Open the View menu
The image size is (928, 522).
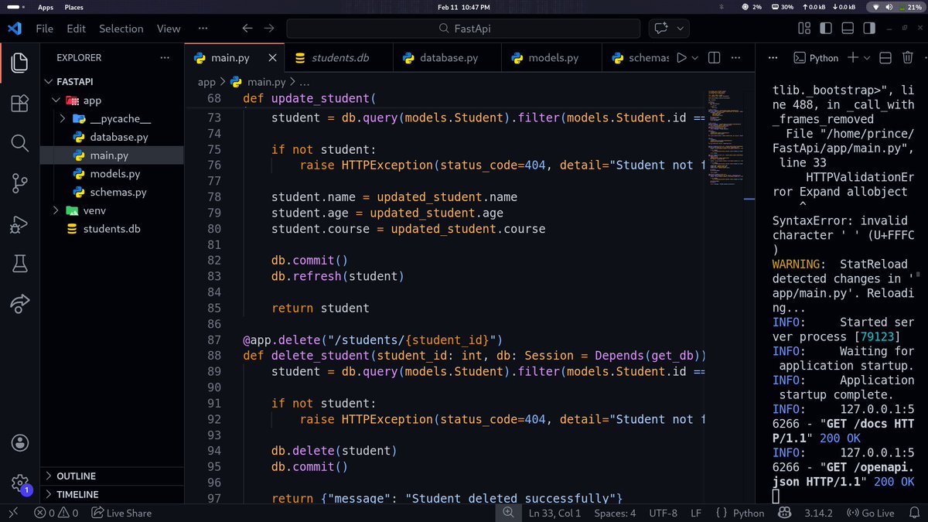pos(169,29)
